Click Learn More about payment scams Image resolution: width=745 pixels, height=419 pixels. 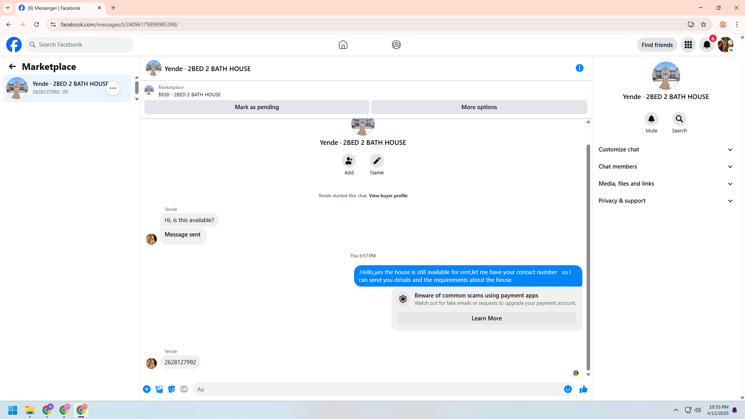486,318
